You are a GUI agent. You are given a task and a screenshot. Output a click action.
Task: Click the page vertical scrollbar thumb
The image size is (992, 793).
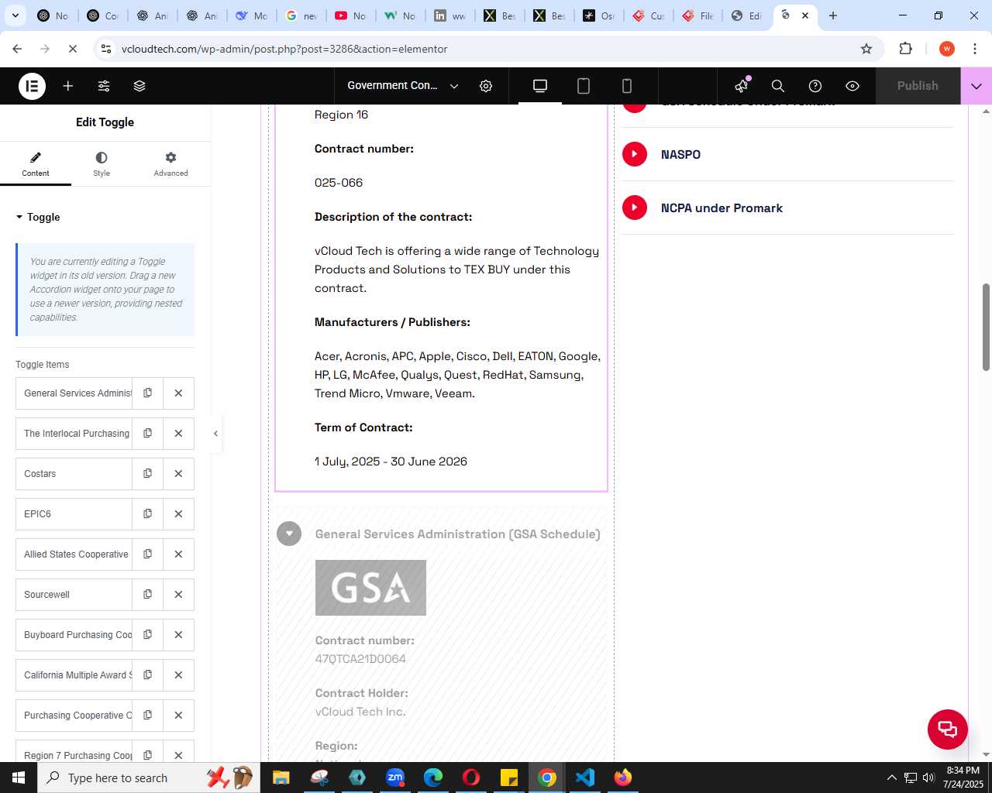click(986, 327)
